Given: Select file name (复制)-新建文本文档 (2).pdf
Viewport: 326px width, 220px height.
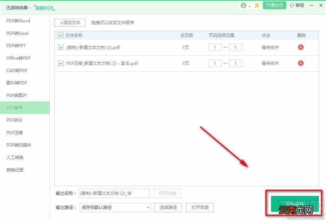Looking at the screenshot, I should point(93,48).
